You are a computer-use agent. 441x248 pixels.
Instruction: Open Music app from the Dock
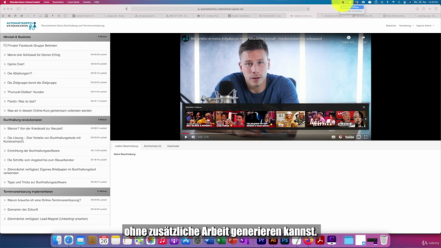[x=163, y=240]
